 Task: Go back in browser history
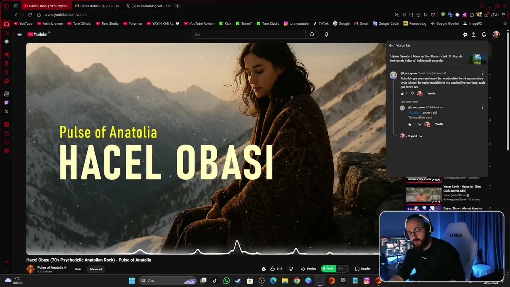tap(16, 15)
